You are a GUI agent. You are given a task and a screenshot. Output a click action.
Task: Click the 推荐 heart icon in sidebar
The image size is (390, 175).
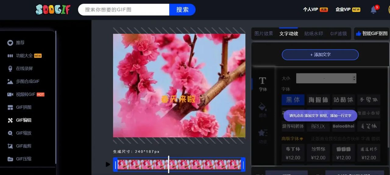[x=10, y=43]
